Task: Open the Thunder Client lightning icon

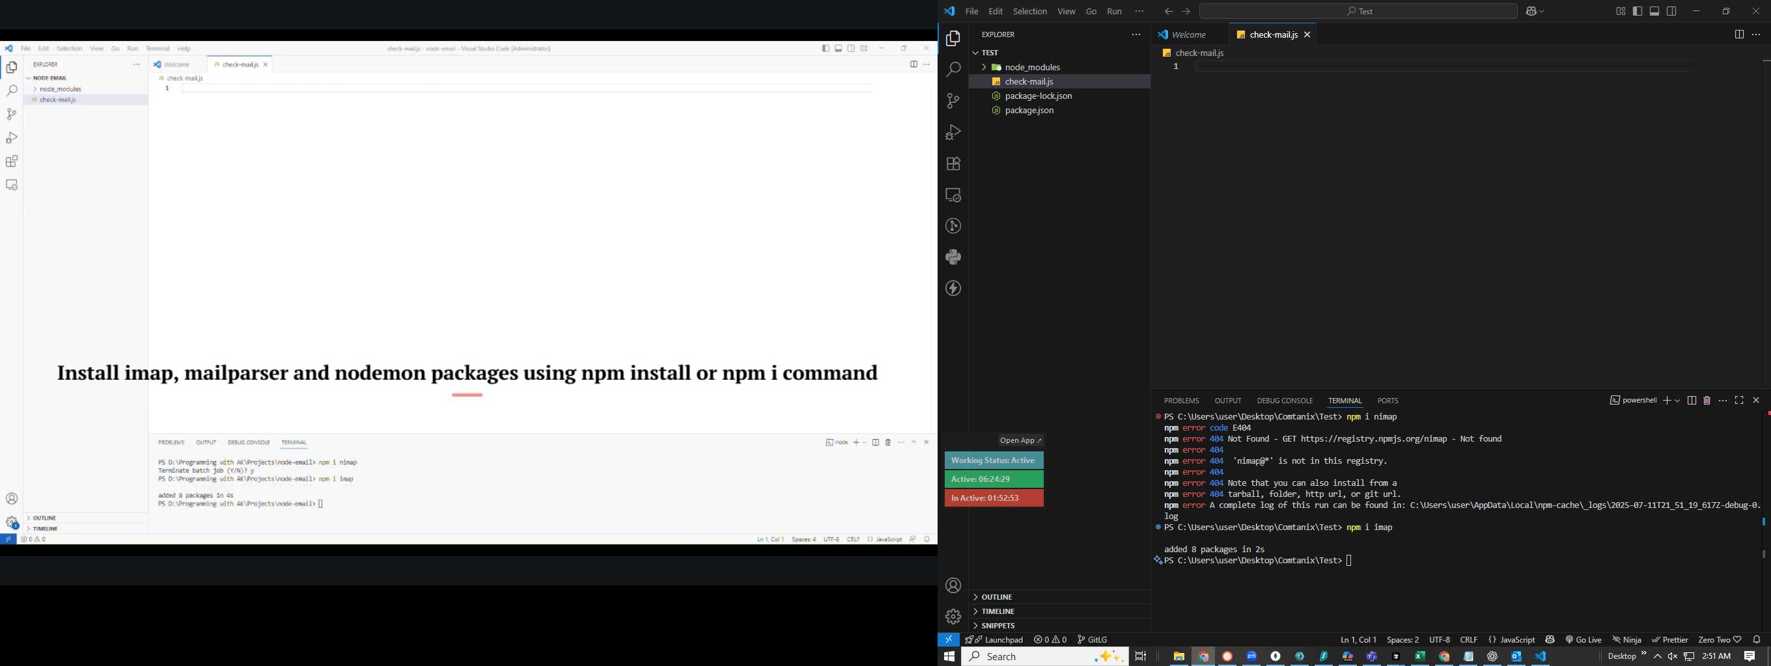Action: (953, 288)
